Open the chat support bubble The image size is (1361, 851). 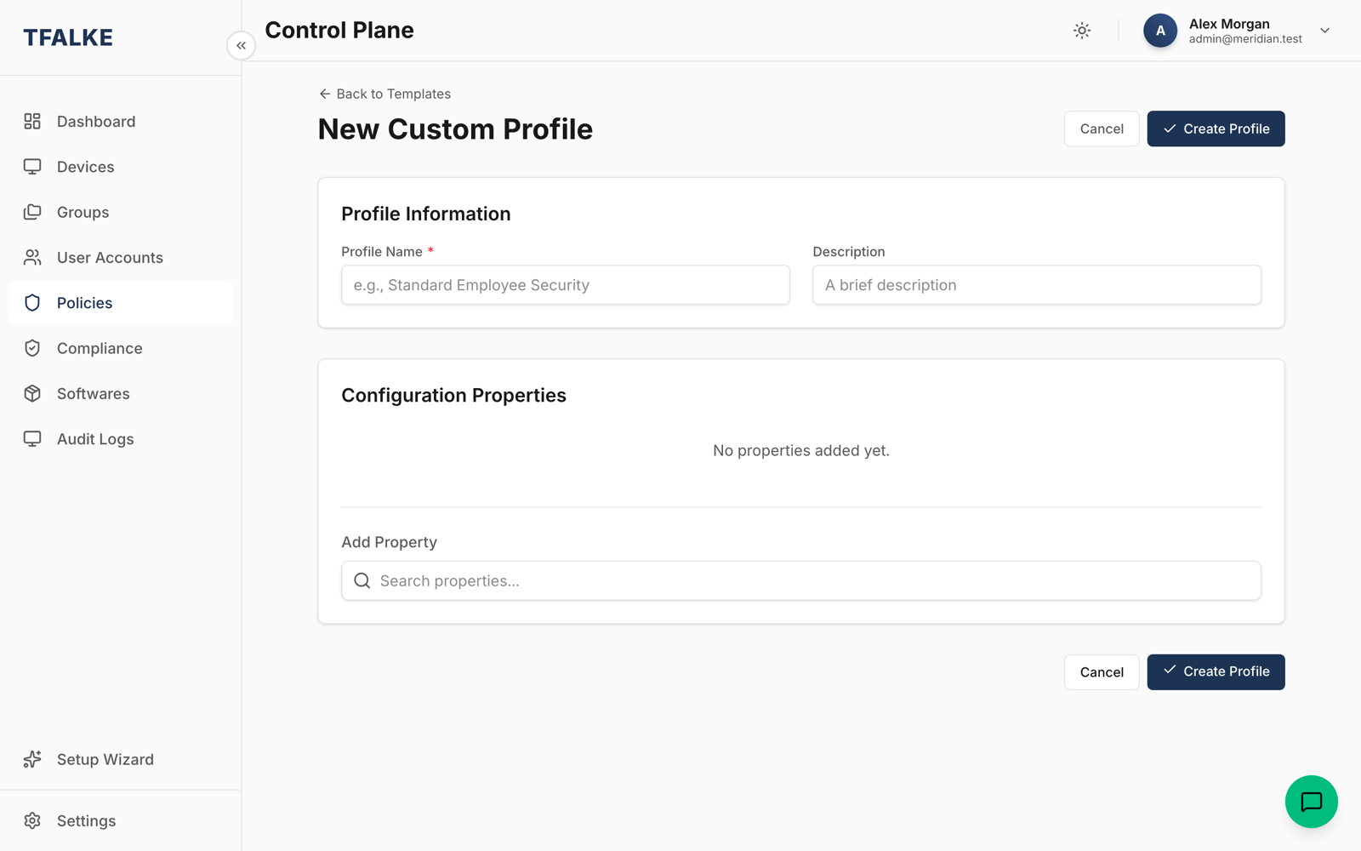[x=1311, y=802]
